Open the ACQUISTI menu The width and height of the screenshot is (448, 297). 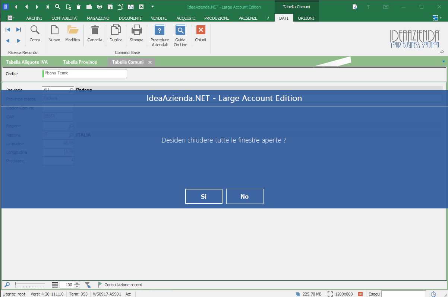pos(186,18)
